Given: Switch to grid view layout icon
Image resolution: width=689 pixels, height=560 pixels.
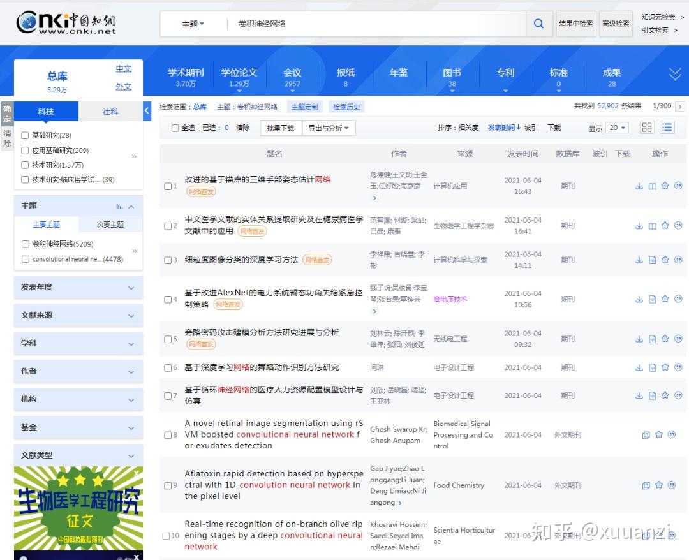Looking at the screenshot, I should coord(647,127).
